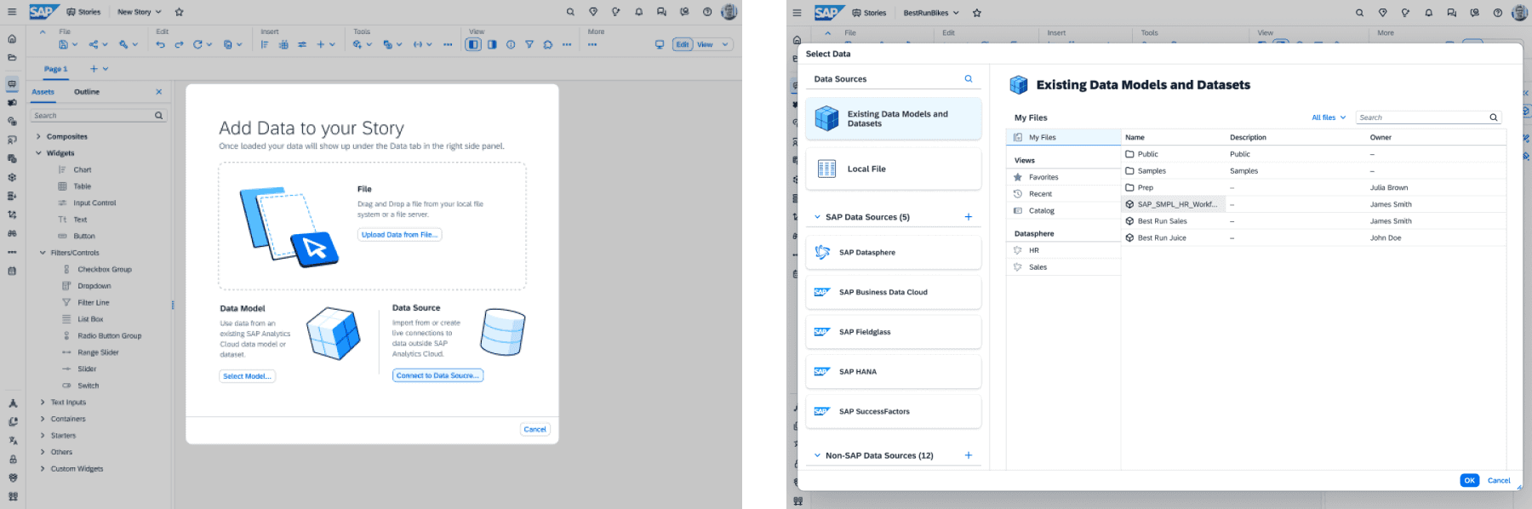
Task: Collapse SAP Data Sources (5) group
Action: 818,217
